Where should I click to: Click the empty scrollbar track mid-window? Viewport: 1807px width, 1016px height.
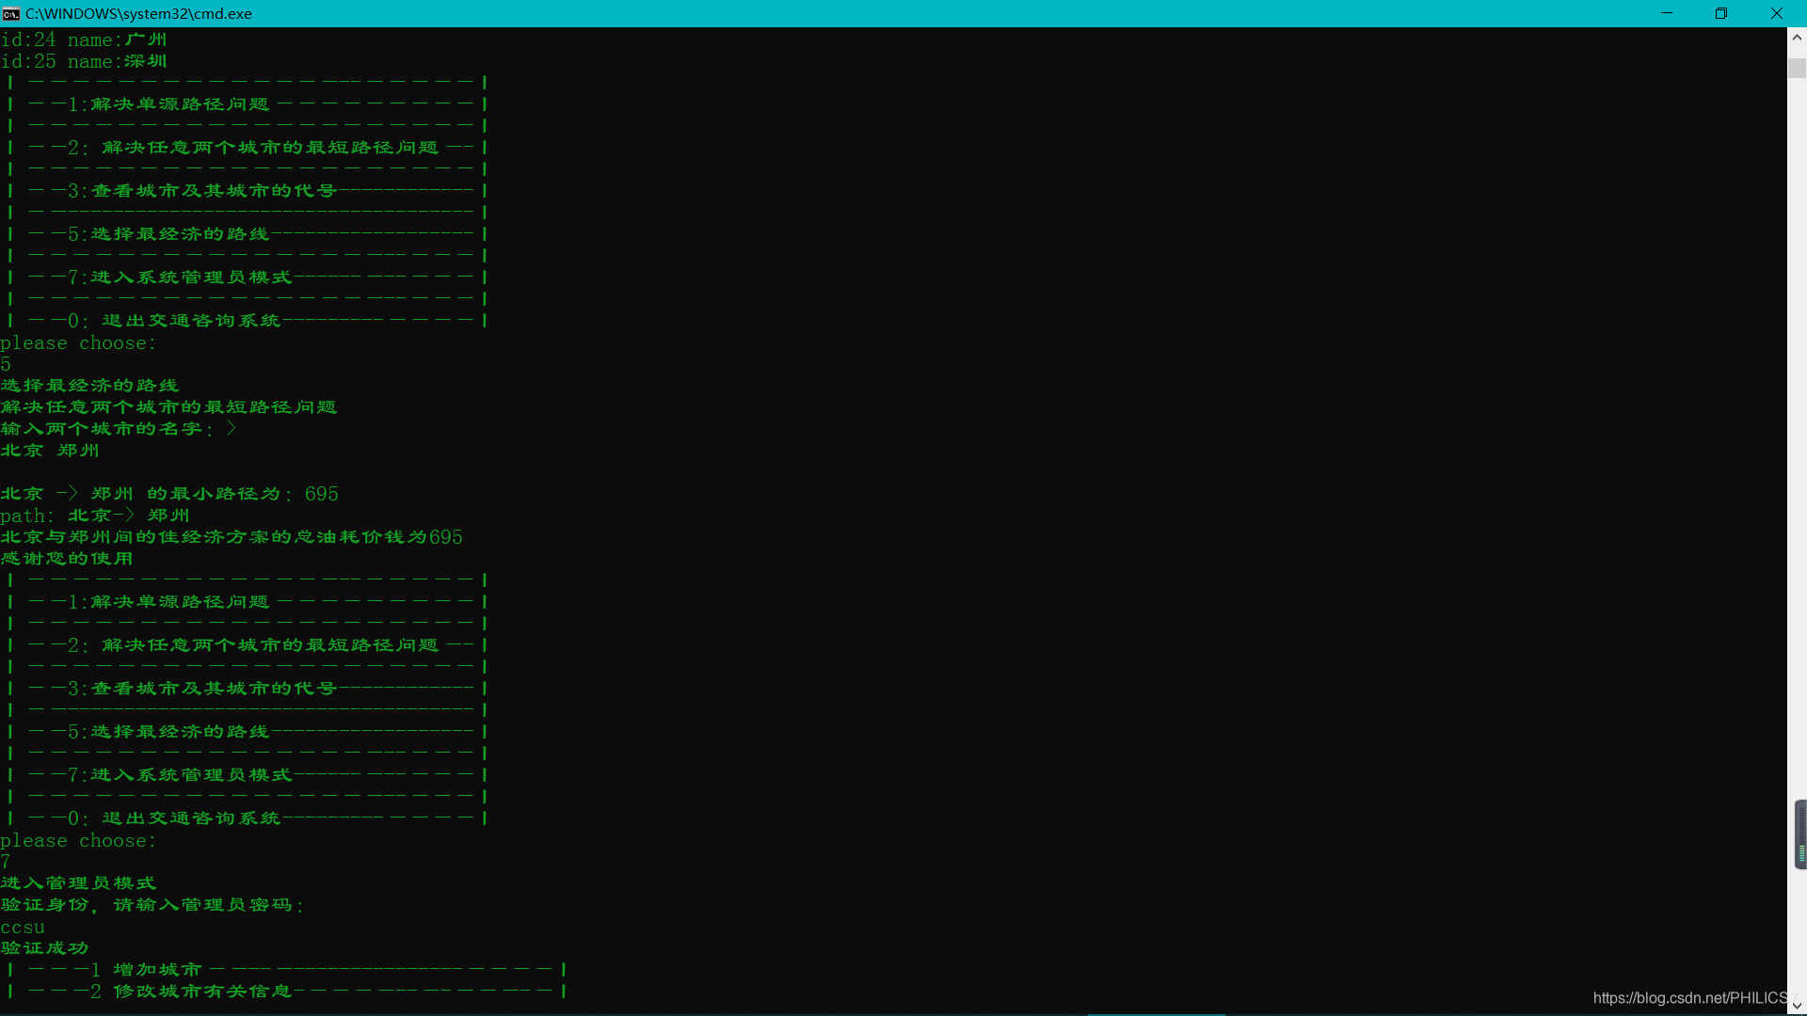1797,452
